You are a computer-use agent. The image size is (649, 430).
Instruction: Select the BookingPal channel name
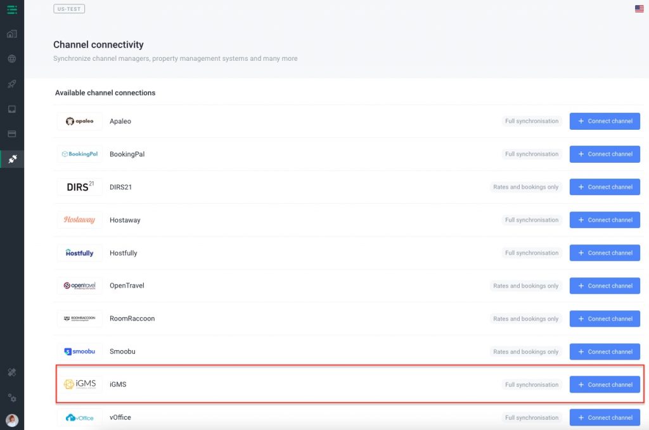point(127,155)
